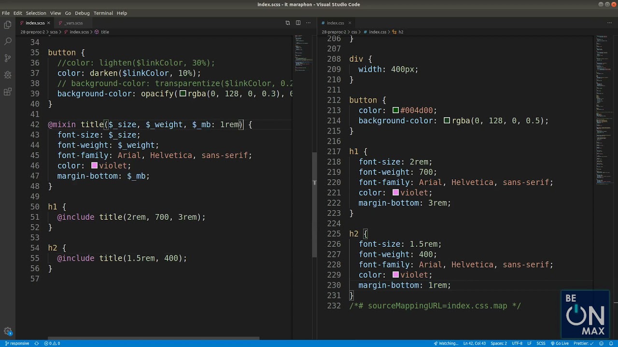Screen dimensions: 618x347
Task: Open the Selection menu
Action: point(36,13)
